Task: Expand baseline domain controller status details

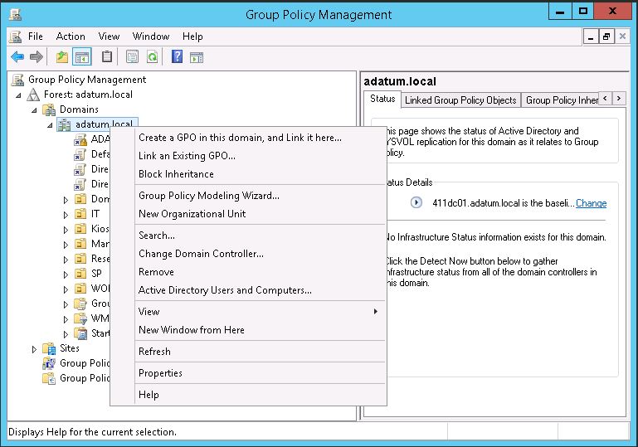Action: [416, 202]
